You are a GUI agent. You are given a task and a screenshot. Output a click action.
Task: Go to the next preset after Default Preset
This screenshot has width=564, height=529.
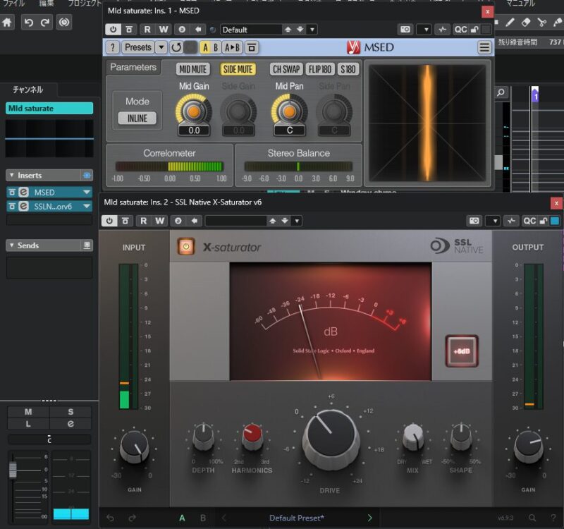pos(369,518)
